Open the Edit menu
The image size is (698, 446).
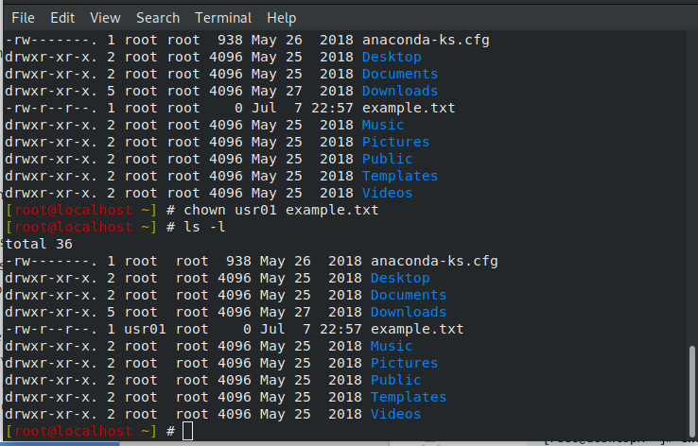coord(62,18)
